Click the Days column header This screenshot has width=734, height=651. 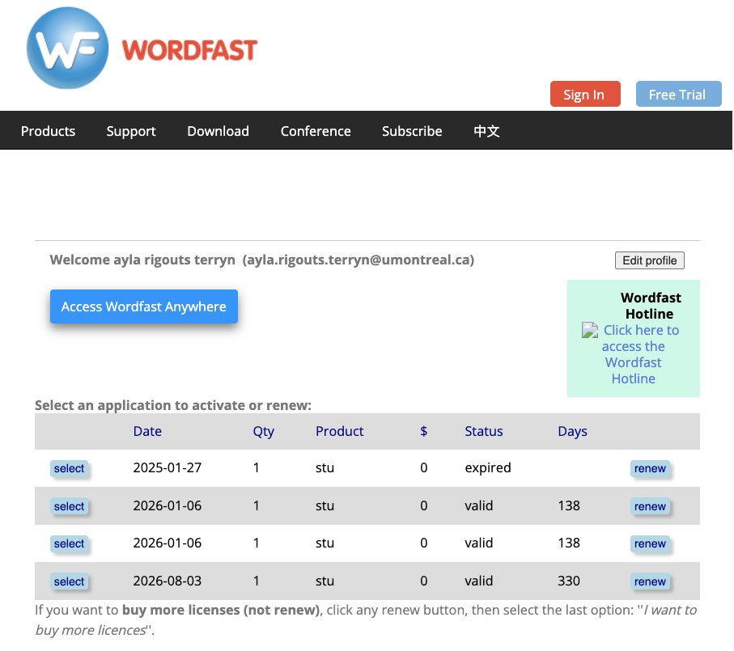572,431
